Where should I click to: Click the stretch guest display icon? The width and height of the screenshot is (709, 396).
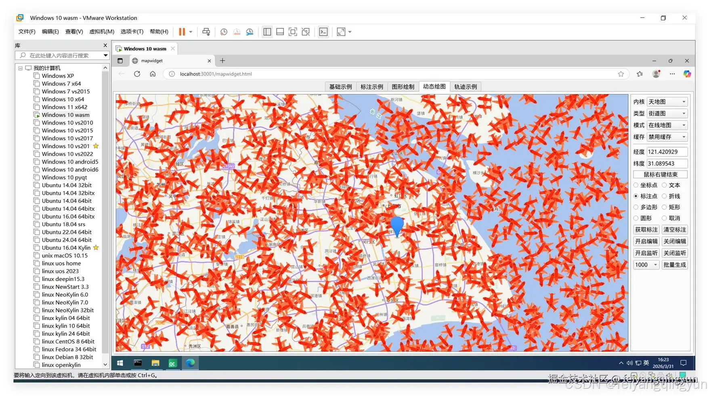point(341,32)
